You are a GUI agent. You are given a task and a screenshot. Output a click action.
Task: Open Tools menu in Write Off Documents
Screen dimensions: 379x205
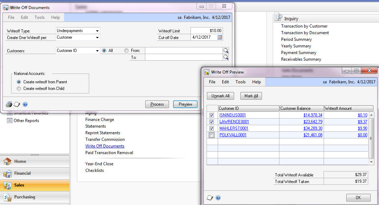coord(39,17)
